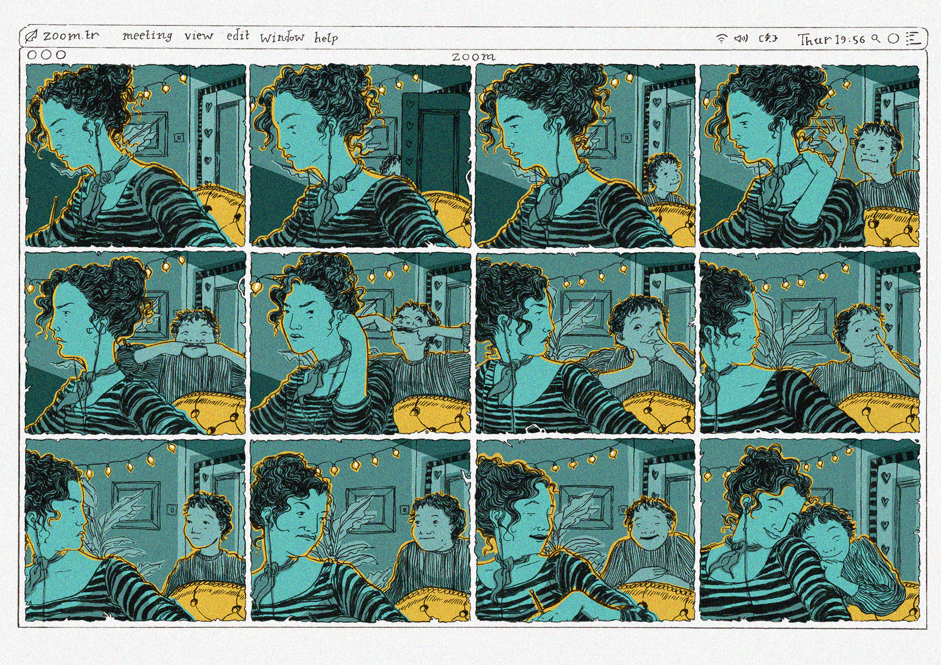Click the battery charging icon
941x665 pixels.
[x=768, y=38]
